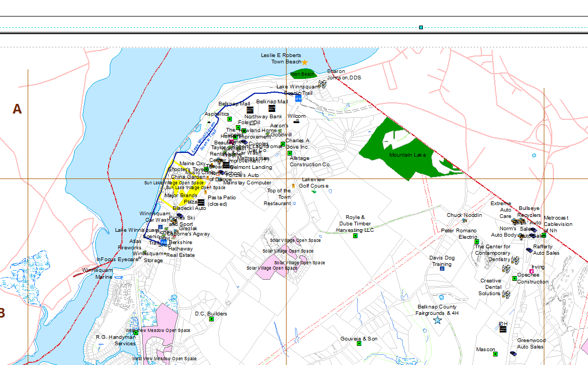
Task: Click the Belmont Landing label
Action: [x=251, y=167]
